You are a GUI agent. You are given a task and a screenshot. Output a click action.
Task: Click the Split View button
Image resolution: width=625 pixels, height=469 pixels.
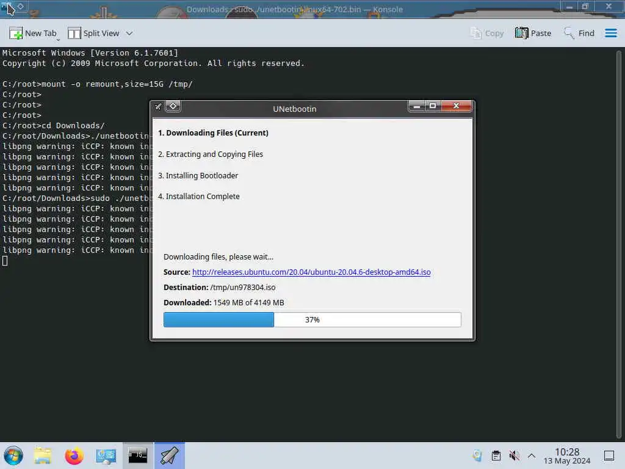93,33
